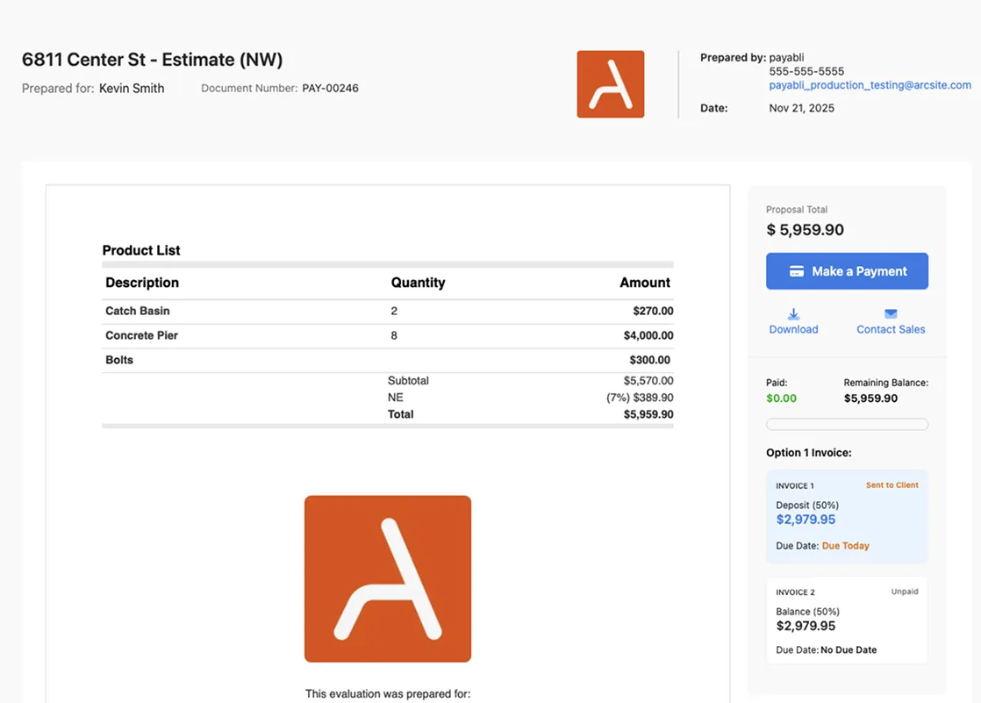Screen dimensions: 981x703
Task: Click the credit card icon on the payment button
Action: 797,272
